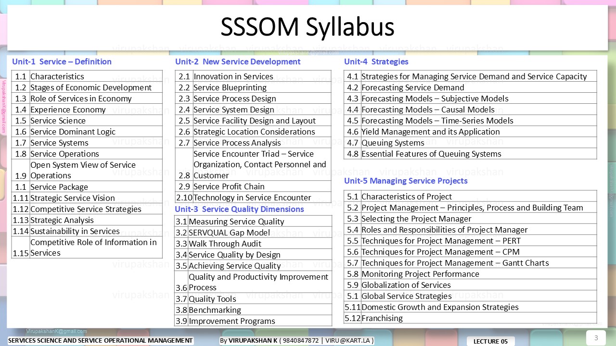Viewport: 616px width, 346px height.
Task: Select the 'Unit-2 New Service Development' heading
Action: (x=238, y=62)
